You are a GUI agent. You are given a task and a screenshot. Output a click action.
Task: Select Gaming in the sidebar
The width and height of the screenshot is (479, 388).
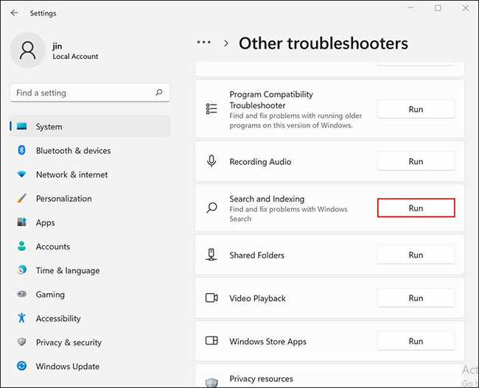[x=90, y=294]
